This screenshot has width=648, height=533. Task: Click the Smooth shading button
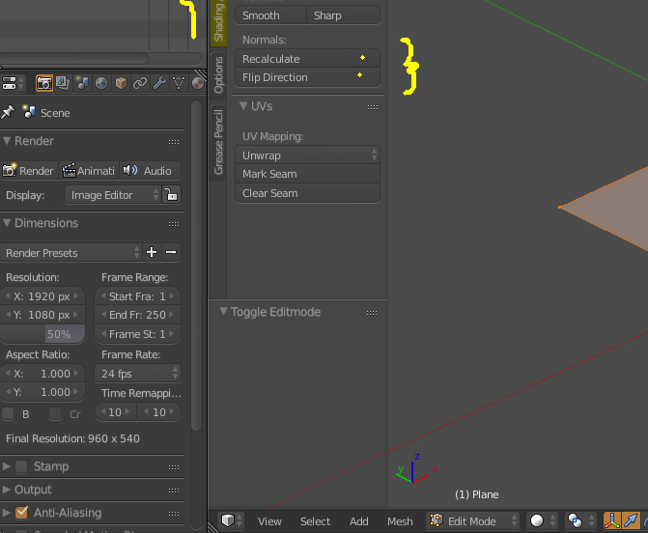tap(270, 15)
